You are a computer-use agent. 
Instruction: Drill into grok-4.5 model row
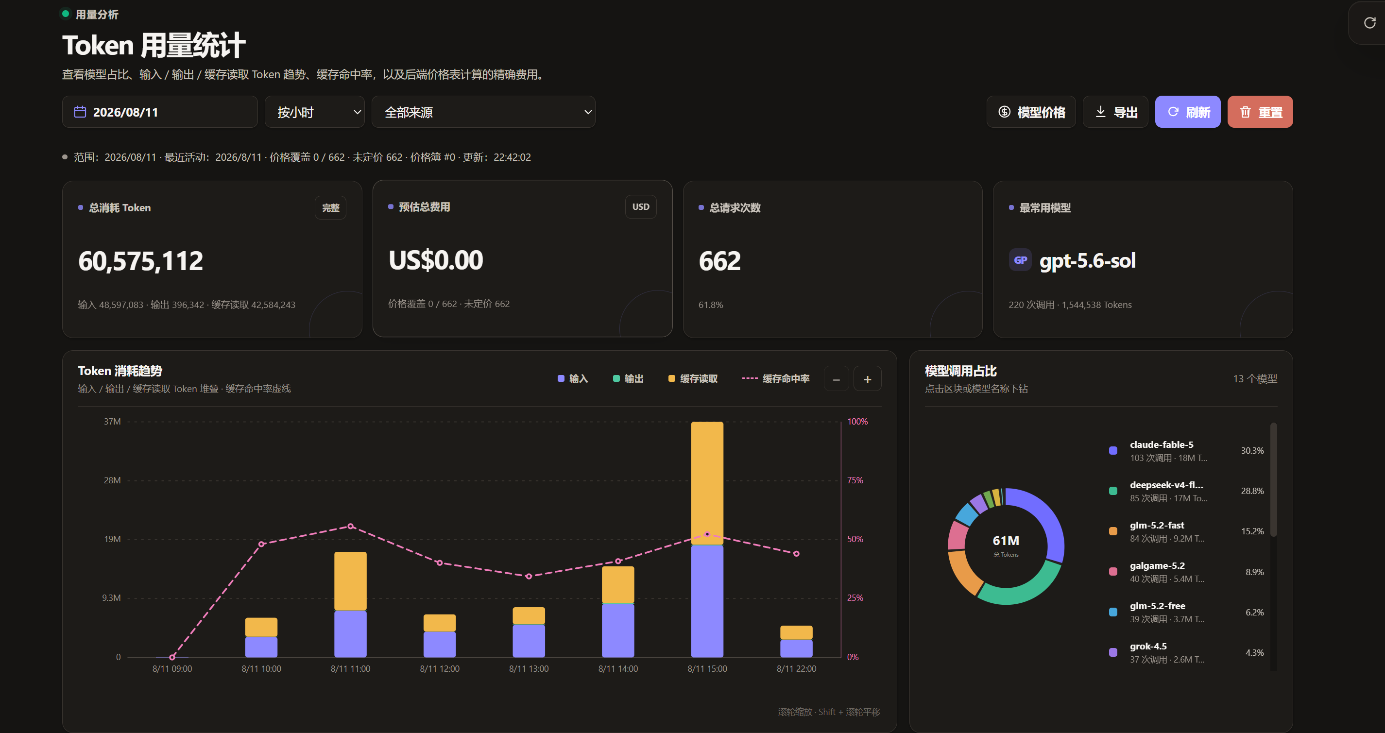[x=1186, y=652]
